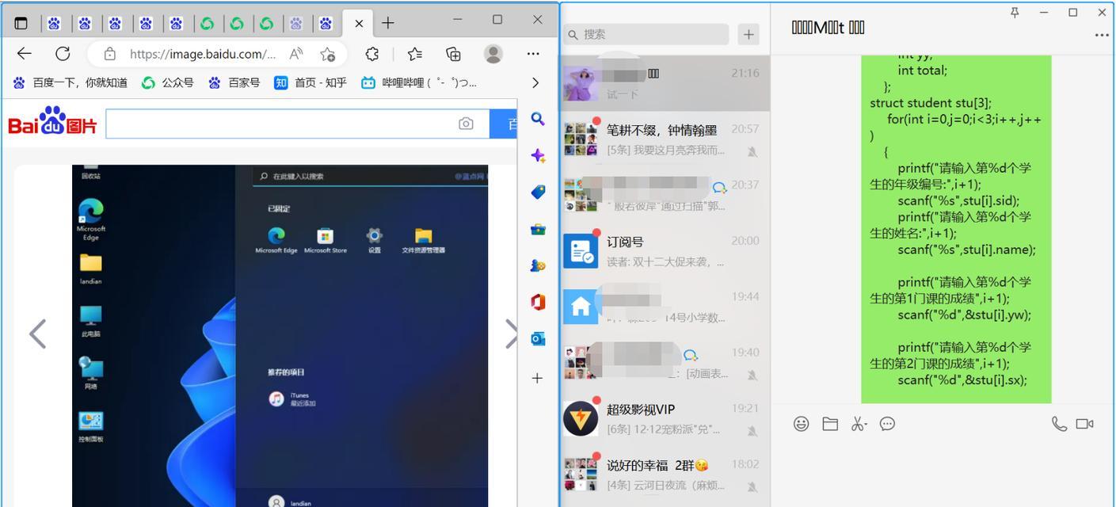Click the blue Baidu search button
Screen dimensions: 1116x507
(504, 124)
